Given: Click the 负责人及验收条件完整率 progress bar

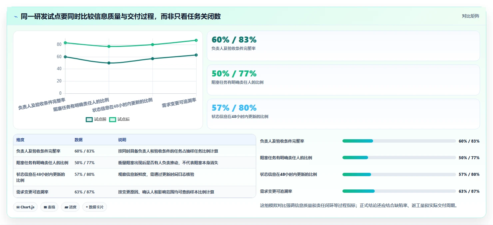Looking at the screenshot, I should 399,141.
